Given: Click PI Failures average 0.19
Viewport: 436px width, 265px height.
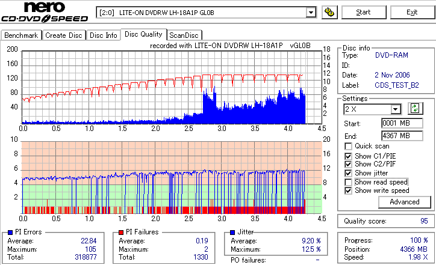Looking at the screenshot, I should pos(202,241).
